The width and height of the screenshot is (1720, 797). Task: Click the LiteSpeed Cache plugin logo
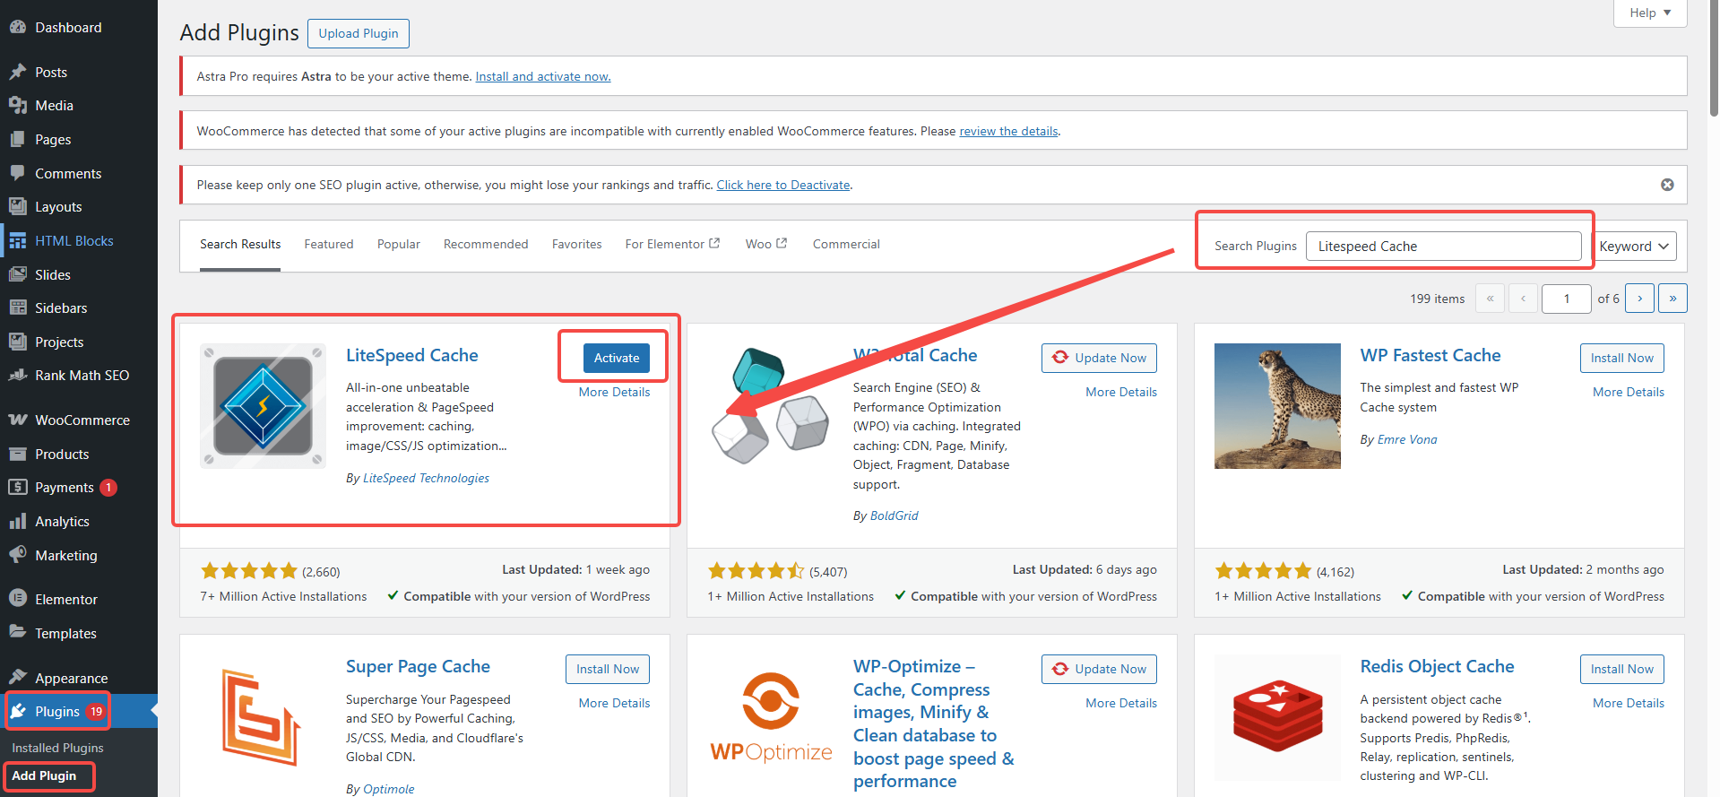pyautogui.click(x=264, y=406)
